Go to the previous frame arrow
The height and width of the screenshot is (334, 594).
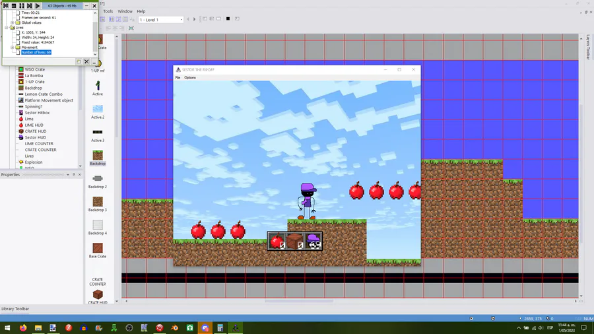click(x=187, y=19)
